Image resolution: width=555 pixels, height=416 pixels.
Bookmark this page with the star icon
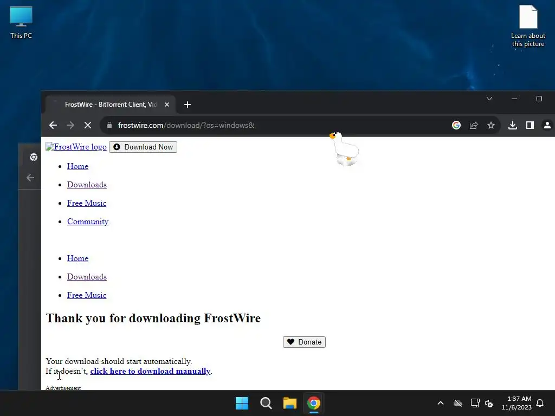(491, 125)
